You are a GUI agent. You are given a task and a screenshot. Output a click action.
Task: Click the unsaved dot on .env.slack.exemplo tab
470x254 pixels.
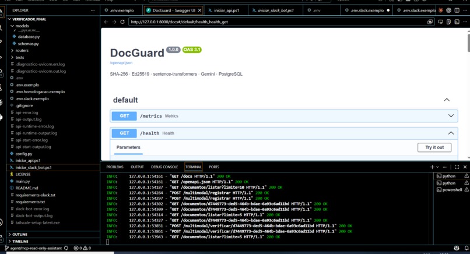[x=388, y=10]
